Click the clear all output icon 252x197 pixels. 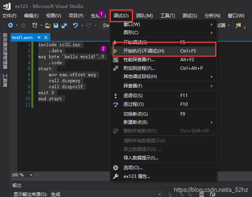[x=202, y=194]
